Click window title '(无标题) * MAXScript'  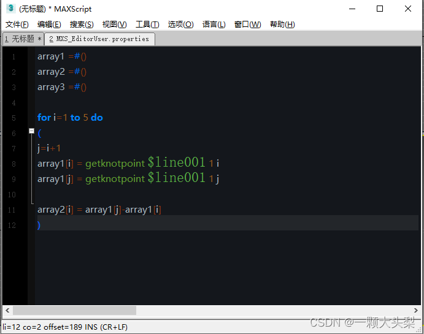tap(55, 9)
